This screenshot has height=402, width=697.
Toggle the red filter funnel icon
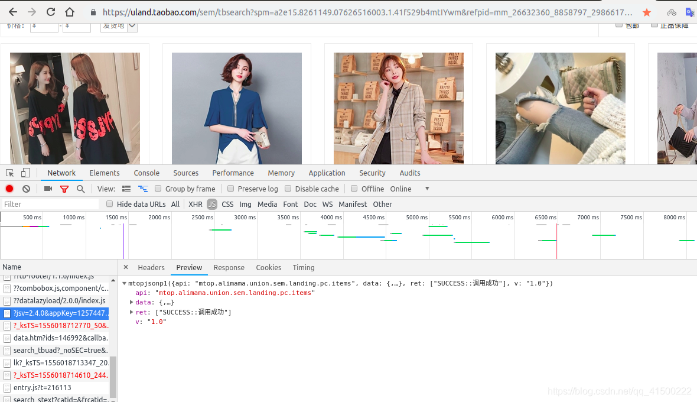64,189
